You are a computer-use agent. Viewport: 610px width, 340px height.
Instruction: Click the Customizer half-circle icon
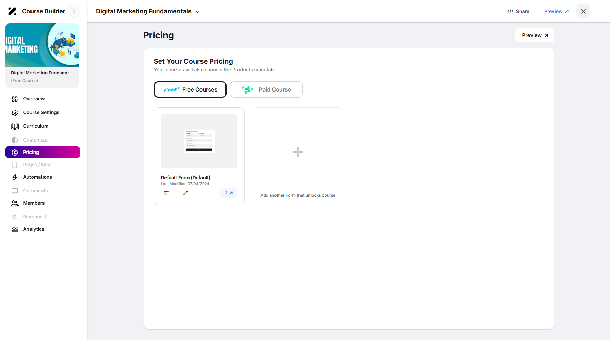(15, 140)
